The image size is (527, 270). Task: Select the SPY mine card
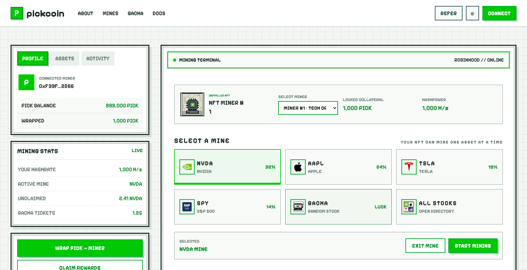(x=227, y=207)
